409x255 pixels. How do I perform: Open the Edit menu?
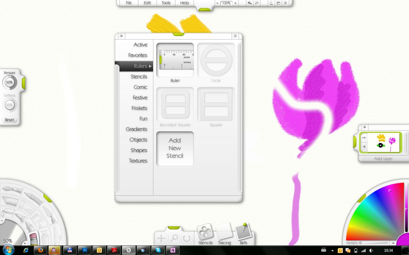[147, 3]
